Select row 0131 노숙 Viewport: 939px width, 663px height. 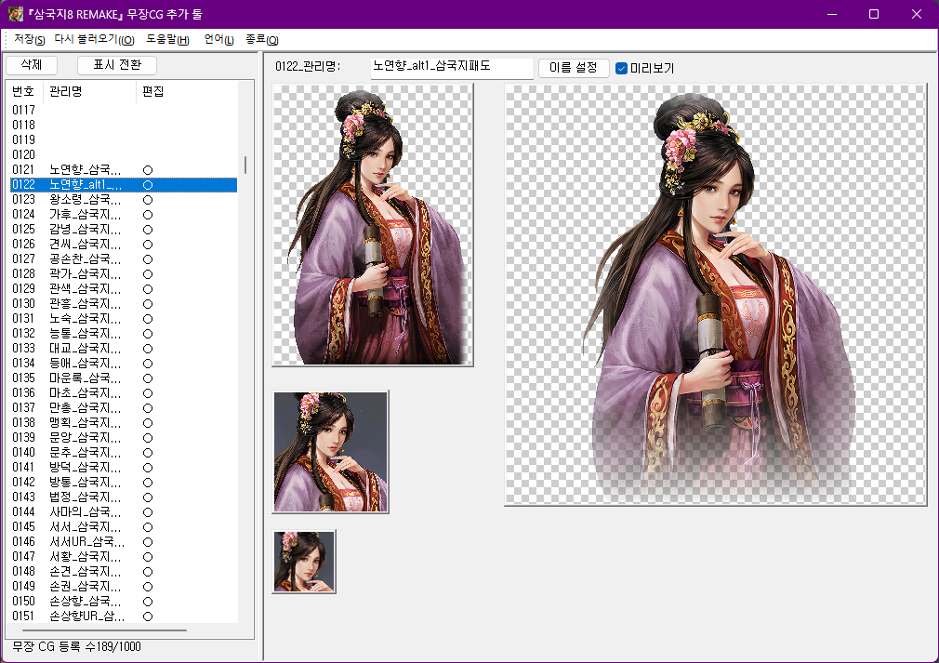[124, 319]
